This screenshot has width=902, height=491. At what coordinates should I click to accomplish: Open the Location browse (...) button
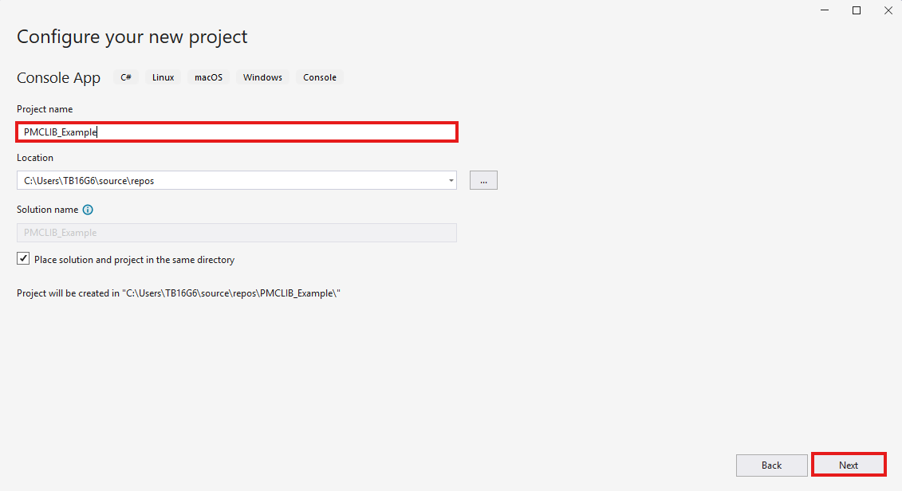(x=483, y=181)
